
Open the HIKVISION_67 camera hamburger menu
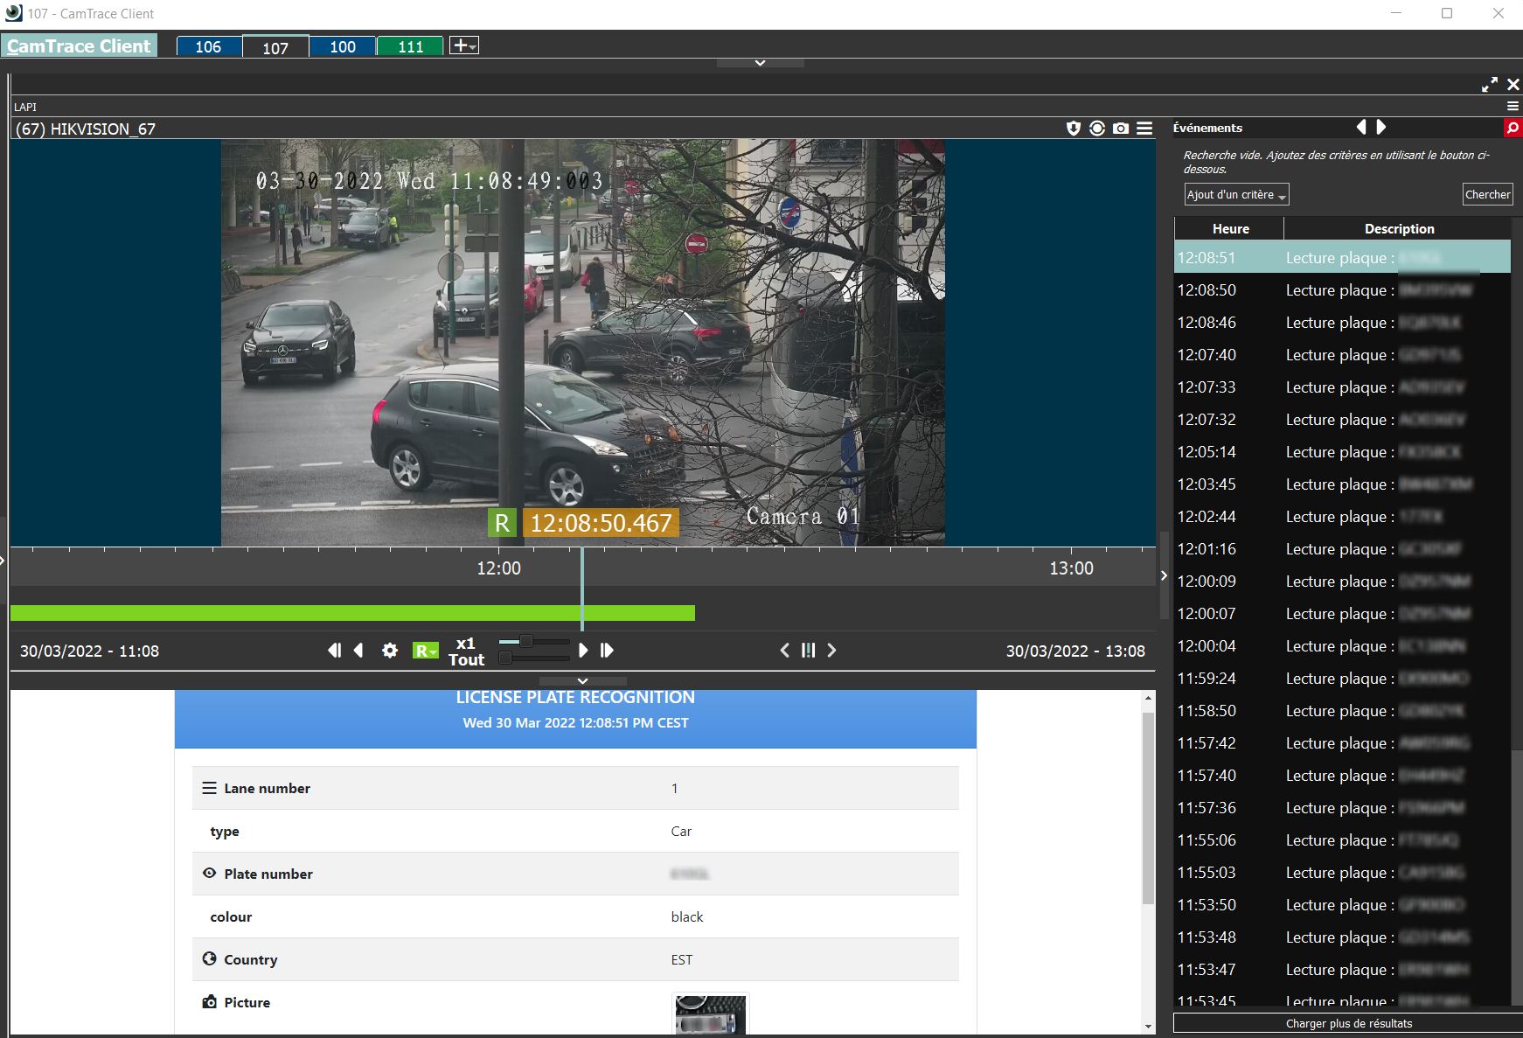(x=1144, y=129)
